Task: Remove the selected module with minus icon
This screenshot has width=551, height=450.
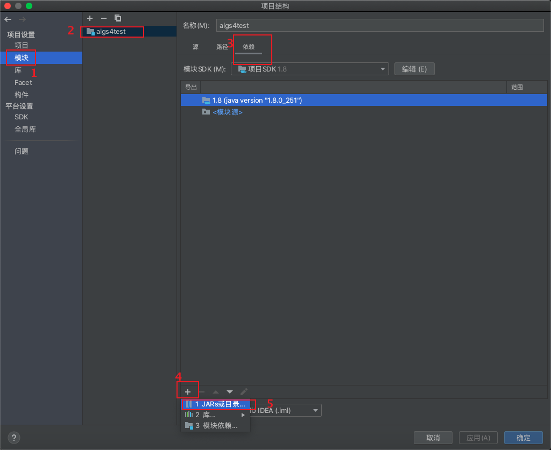Action: [x=104, y=18]
